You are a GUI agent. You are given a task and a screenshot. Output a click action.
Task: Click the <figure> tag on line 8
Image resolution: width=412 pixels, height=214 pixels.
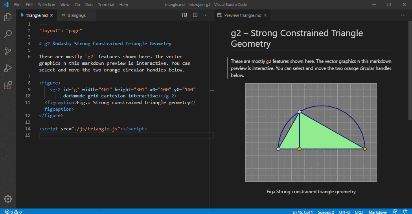[50, 83]
